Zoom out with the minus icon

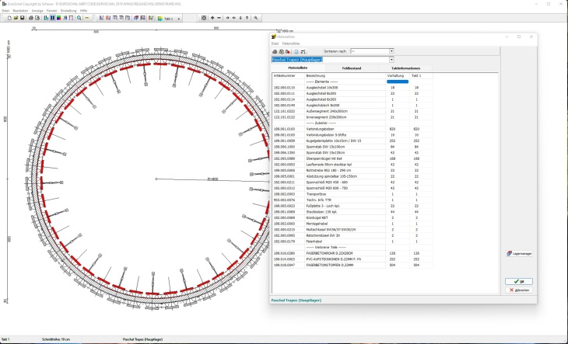[219, 18]
